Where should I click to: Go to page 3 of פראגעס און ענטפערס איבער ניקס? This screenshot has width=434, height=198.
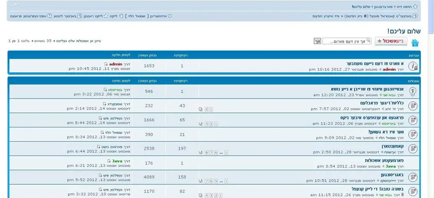[x=207, y=124]
